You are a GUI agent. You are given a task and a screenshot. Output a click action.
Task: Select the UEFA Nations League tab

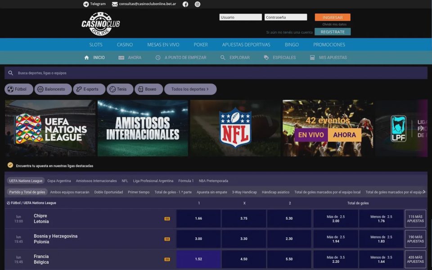coord(26,181)
